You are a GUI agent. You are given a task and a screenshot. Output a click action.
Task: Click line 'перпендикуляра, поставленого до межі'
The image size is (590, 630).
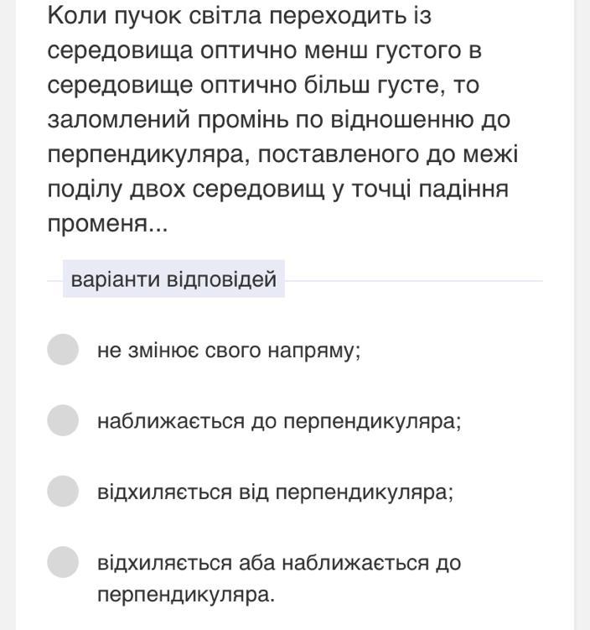click(x=283, y=154)
